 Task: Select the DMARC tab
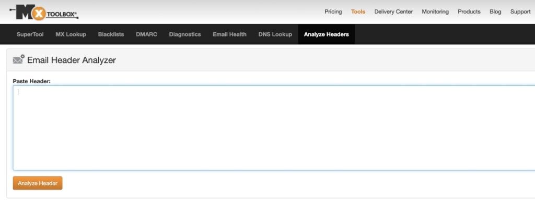point(146,34)
